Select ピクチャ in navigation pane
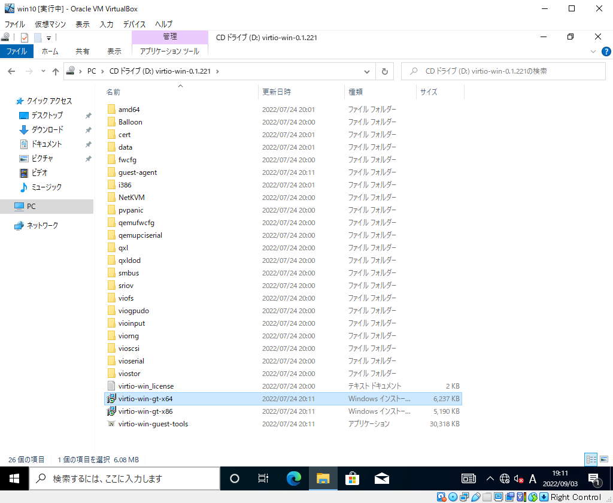Viewport: 613px width, 503px height. point(42,159)
